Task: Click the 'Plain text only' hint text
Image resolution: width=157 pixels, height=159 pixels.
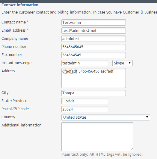Action: pyautogui.click(x=102, y=154)
